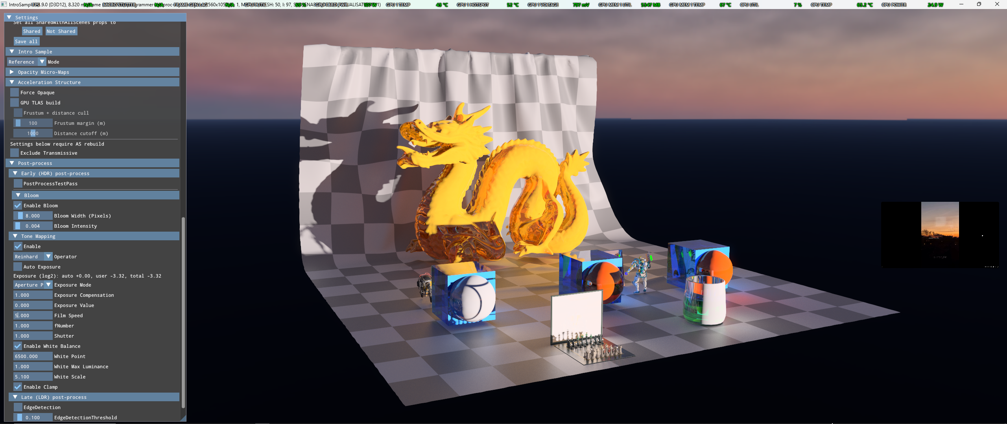The width and height of the screenshot is (1007, 424).
Task: Adjust the Frustum margin slider
Action: 33,123
